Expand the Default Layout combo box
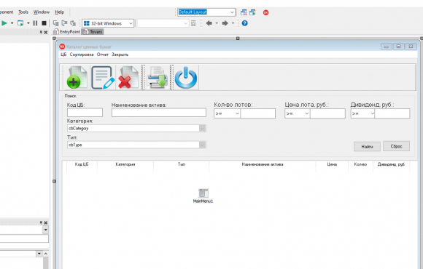Screen dimensions: 423x269 point(206,12)
